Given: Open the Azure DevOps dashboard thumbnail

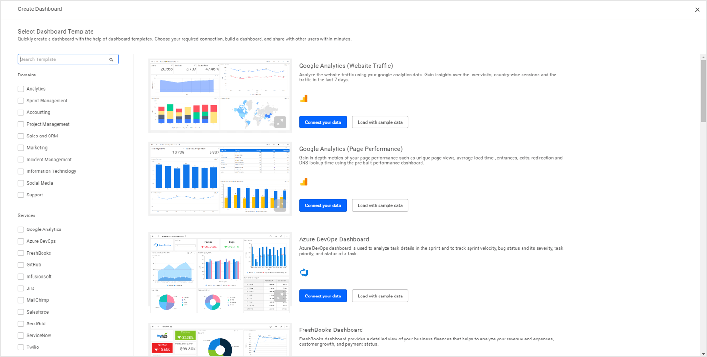Looking at the screenshot, I should [x=220, y=272].
